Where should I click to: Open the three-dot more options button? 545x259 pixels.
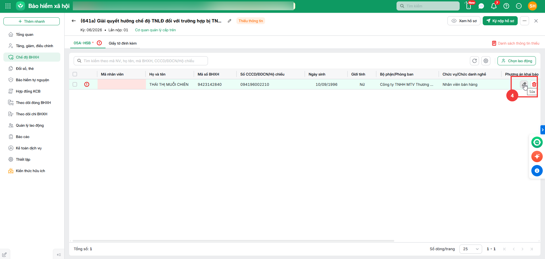[x=525, y=21]
